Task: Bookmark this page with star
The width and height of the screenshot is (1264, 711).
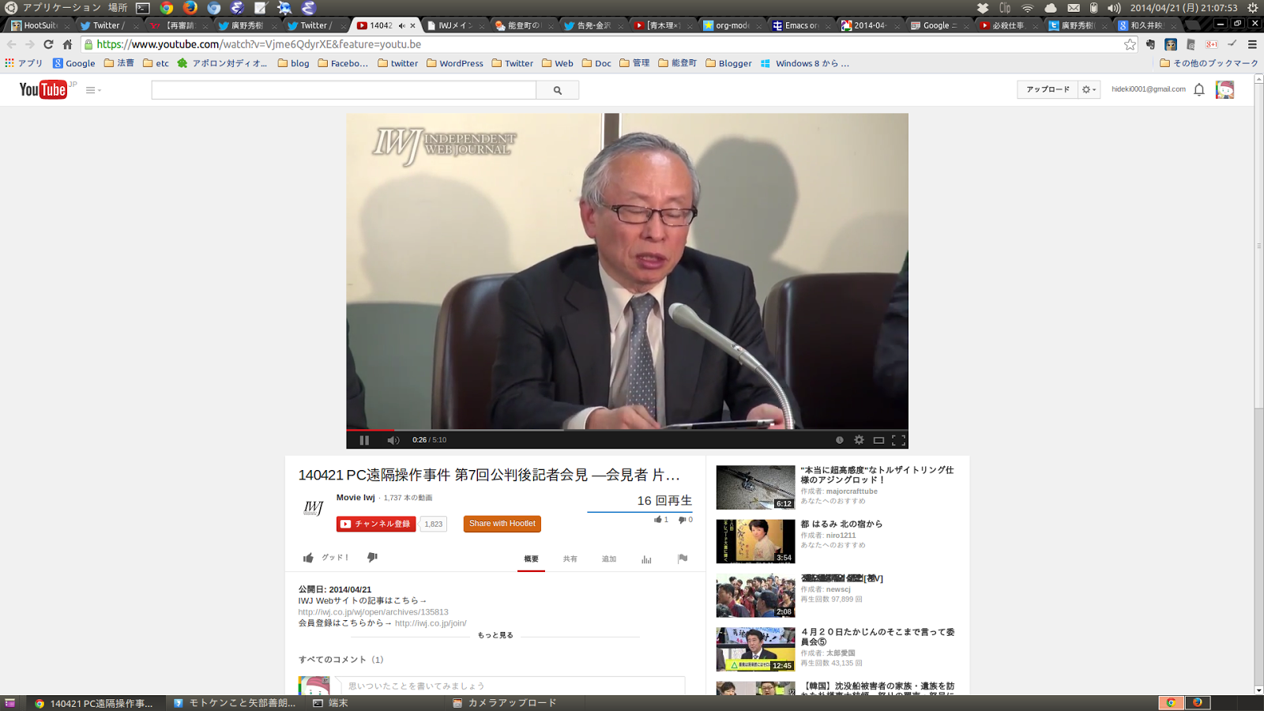Action: (1130, 44)
